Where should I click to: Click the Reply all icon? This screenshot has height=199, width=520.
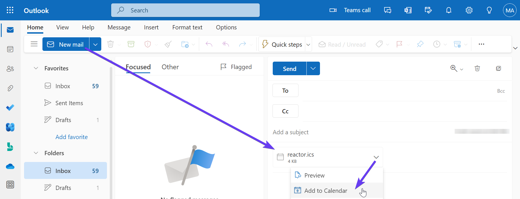[x=226, y=44]
